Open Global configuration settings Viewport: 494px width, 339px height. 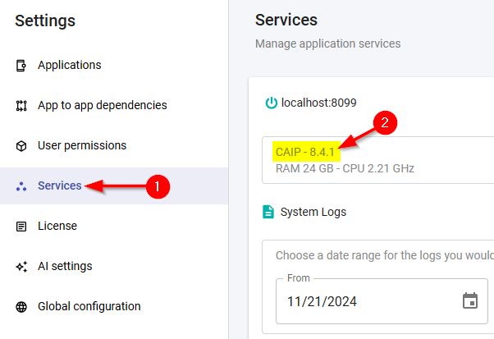click(x=89, y=306)
